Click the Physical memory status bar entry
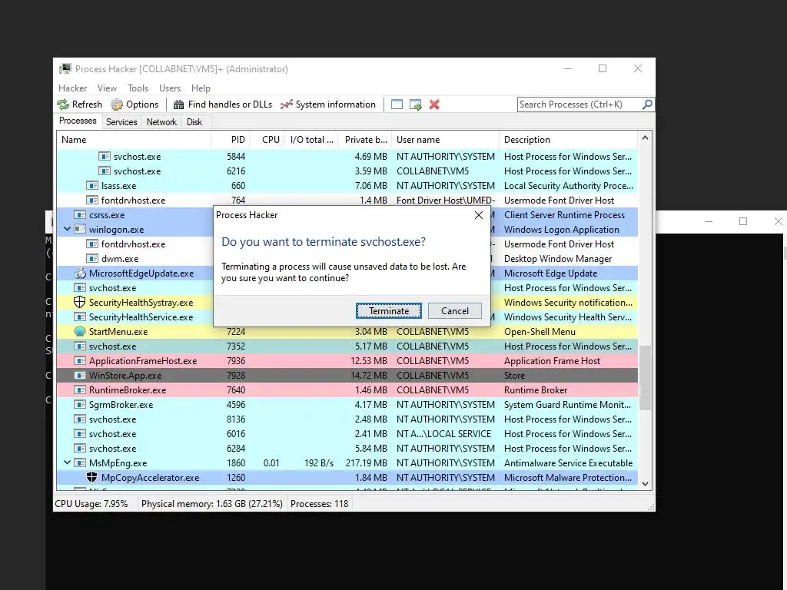This screenshot has height=590, width=787. click(x=212, y=504)
